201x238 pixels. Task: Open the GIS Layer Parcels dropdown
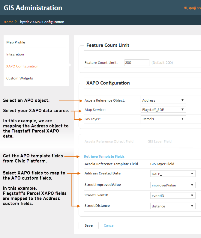[163, 119]
